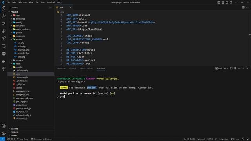The image size is (251, 141).
Task: Collapse the routes folder
Action: [x=31, y=40]
